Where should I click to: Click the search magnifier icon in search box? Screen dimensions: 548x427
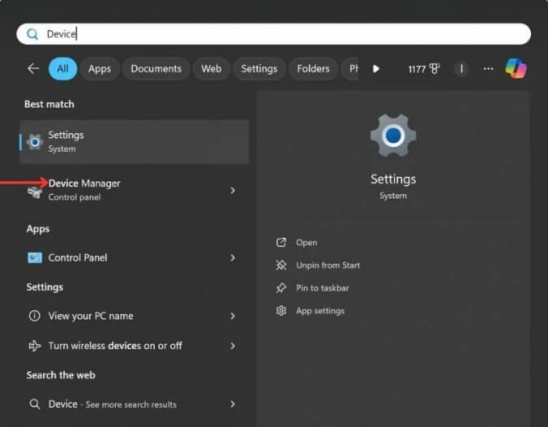[32, 34]
